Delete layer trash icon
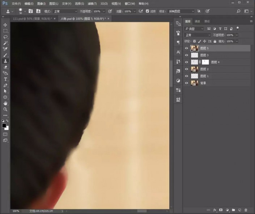Viewport: 255px width, 214px height. pyautogui.click(x=246, y=210)
